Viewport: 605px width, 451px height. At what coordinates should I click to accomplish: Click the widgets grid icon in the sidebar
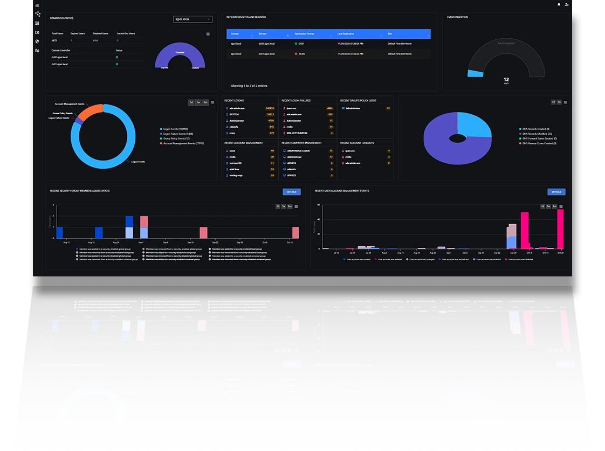click(37, 23)
